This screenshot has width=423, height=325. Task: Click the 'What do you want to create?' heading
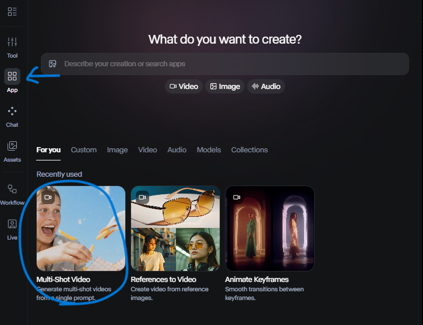[x=225, y=40]
